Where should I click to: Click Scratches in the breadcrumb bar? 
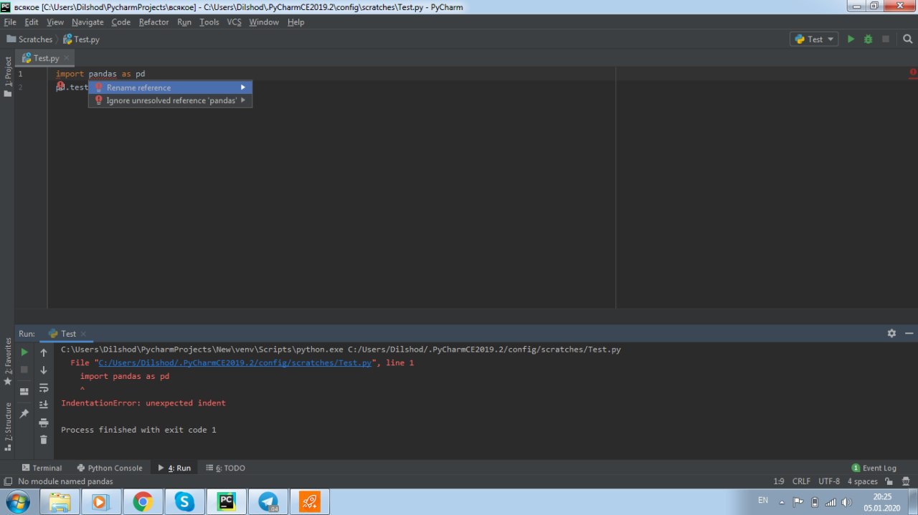29,39
